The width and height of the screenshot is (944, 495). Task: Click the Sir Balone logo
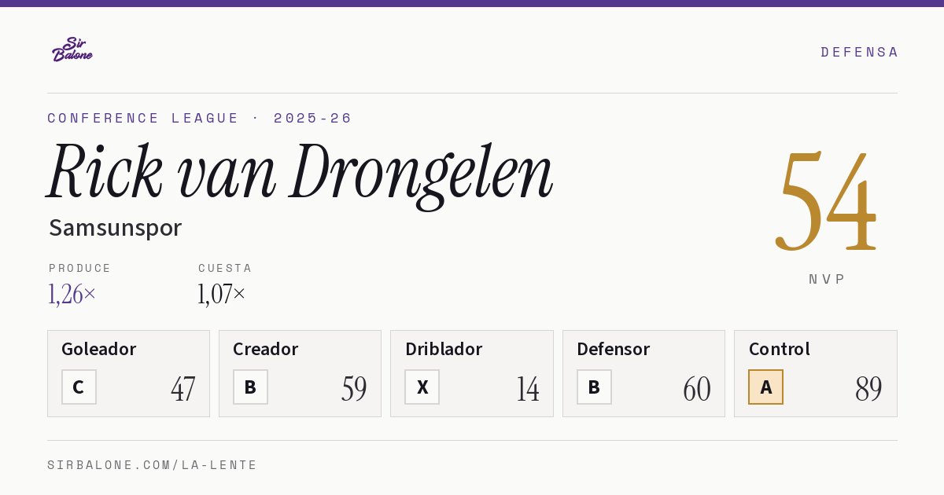coord(72,49)
